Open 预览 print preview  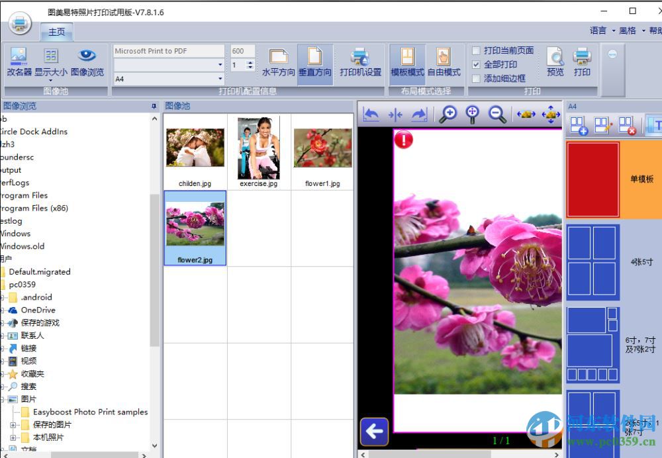point(555,62)
